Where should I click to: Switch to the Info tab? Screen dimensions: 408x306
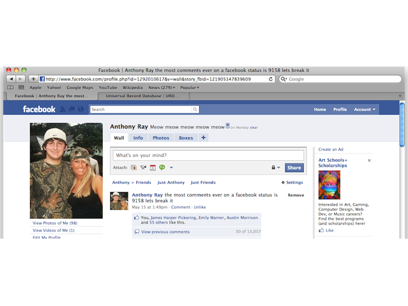(138, 137)
